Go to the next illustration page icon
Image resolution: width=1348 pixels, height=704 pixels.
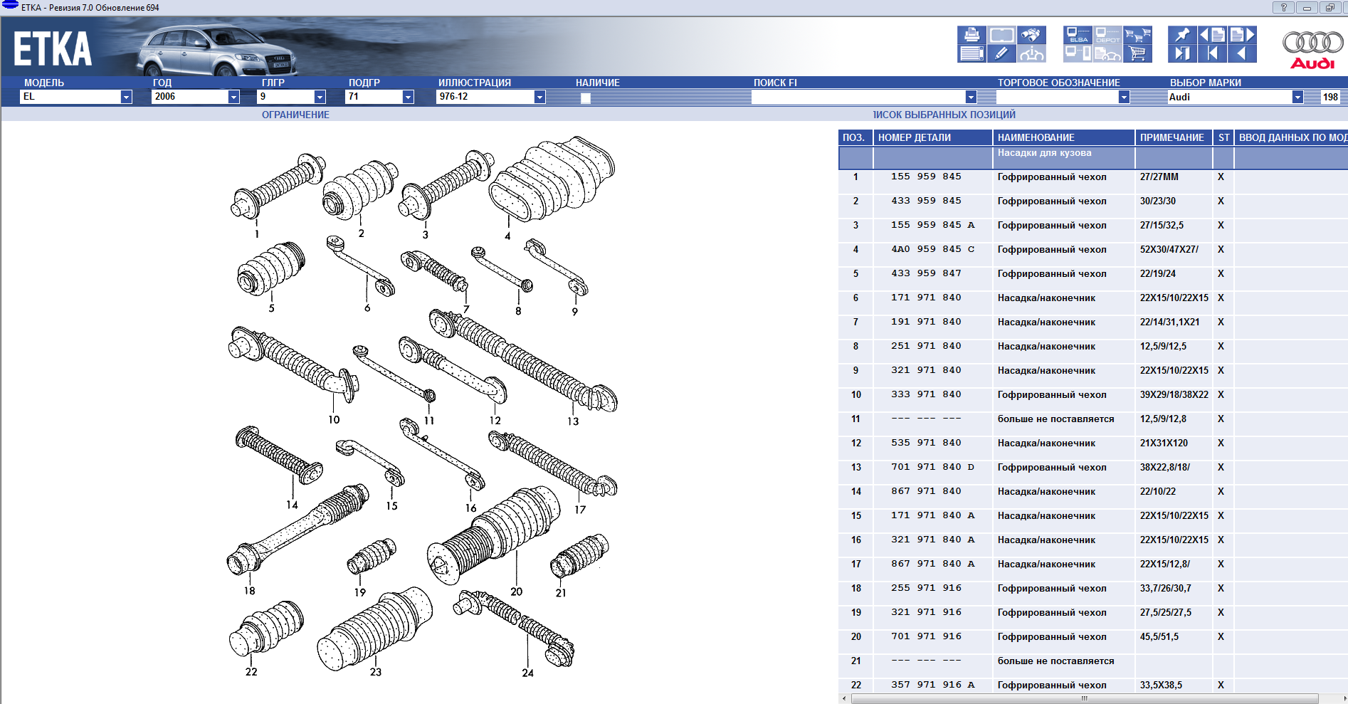pyautogui.click(x=1242, y=35)
